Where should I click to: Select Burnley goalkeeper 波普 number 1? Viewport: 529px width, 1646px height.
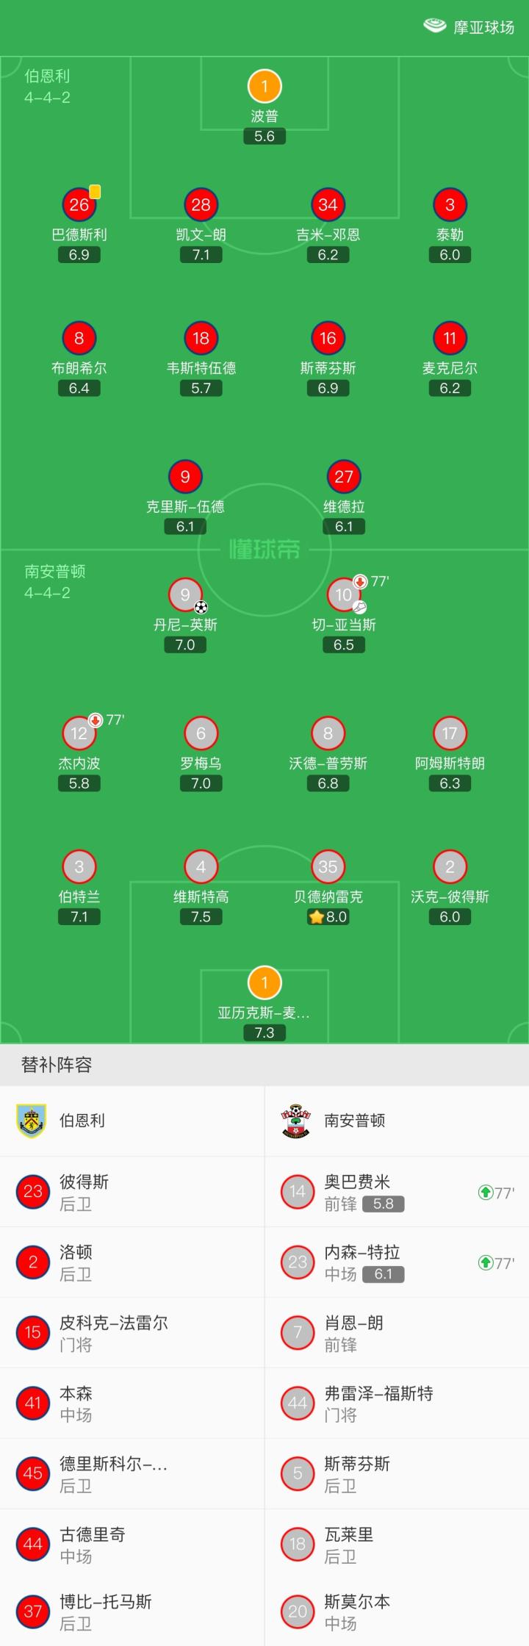click(x=264, y=87)
